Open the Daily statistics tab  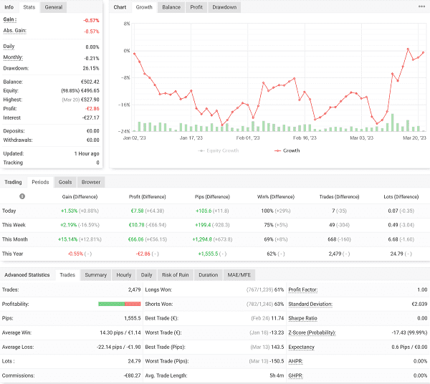pos(146,275)
